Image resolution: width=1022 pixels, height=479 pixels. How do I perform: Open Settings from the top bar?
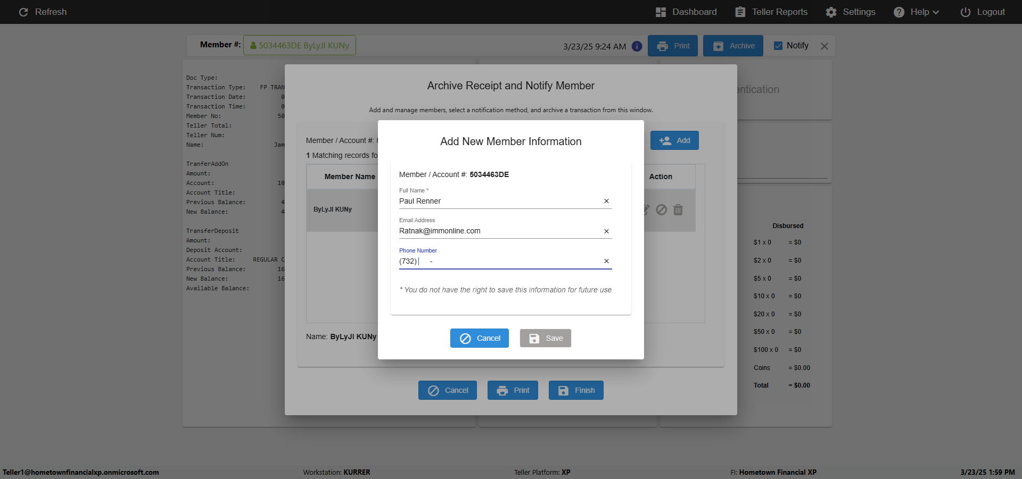851,12
